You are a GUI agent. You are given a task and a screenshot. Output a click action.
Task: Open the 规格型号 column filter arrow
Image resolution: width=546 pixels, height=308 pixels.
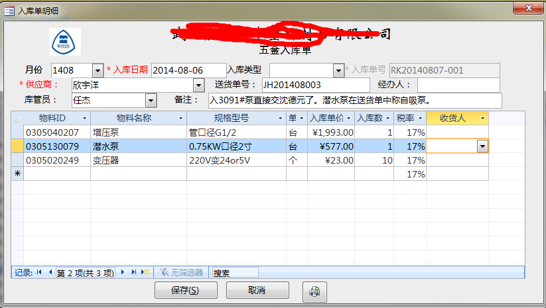pos(281,118)
